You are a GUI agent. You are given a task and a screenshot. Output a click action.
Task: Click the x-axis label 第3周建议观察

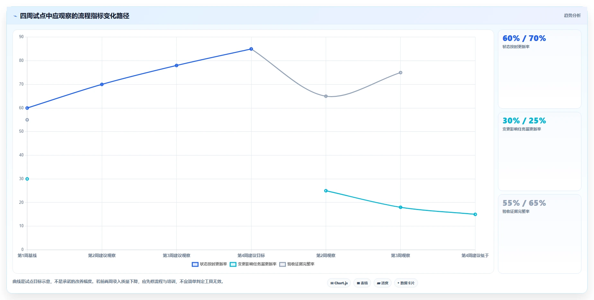pos(176,256)
